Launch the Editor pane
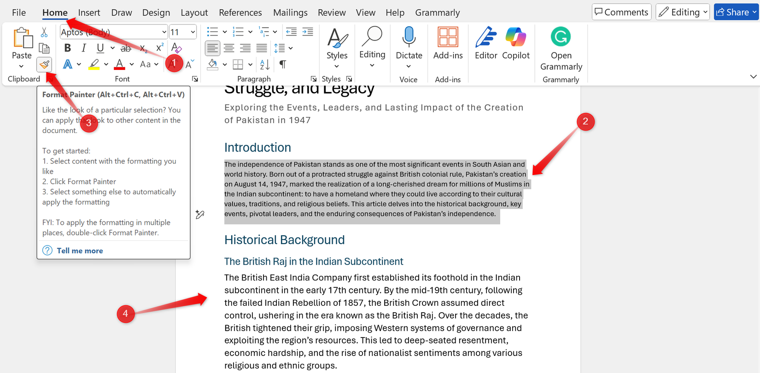Screen dimensions: 760x373 pos(486,43)
